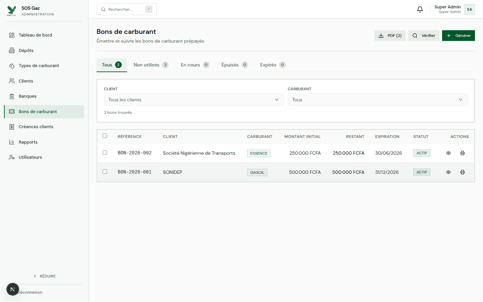Click reference BON-2026-002
Image resolution: width=483 pixels, height=302 pixels.
click(x=135, y=153)
